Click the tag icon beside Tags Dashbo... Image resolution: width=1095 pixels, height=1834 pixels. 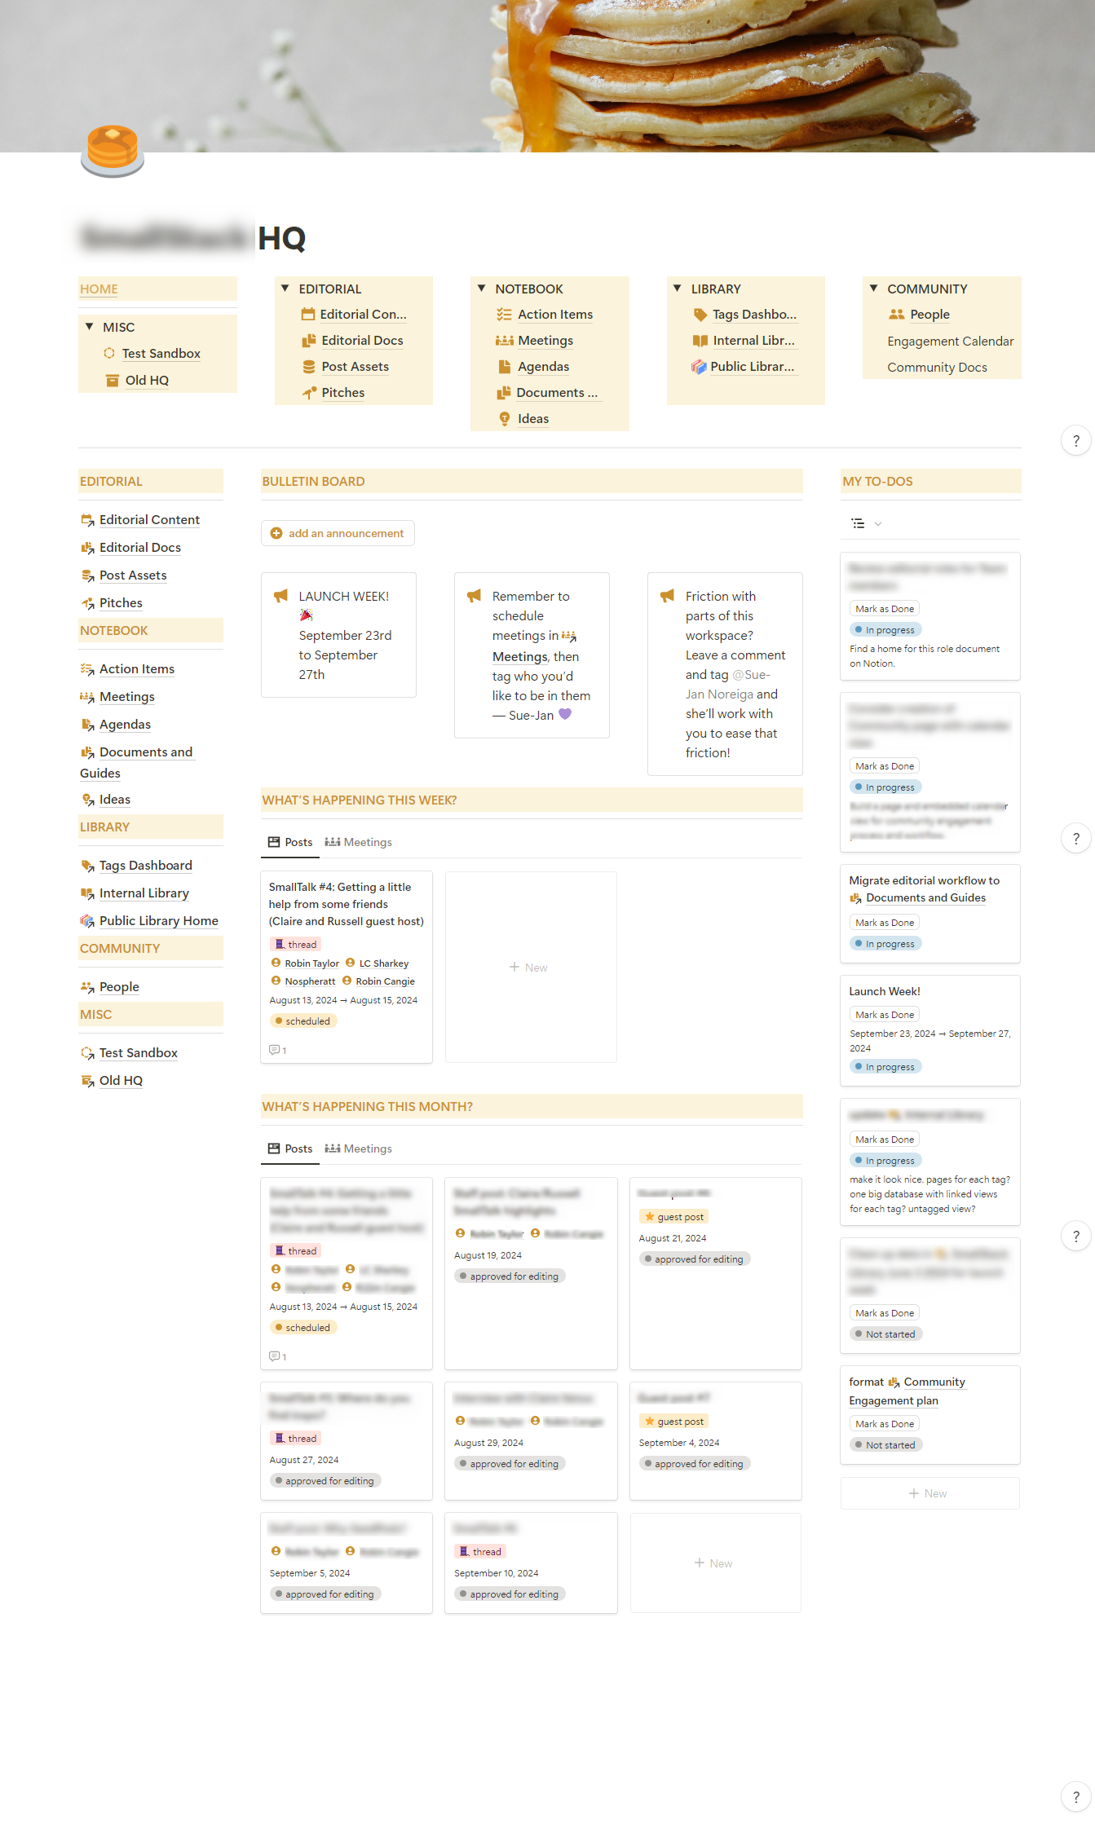coord(700,315)
